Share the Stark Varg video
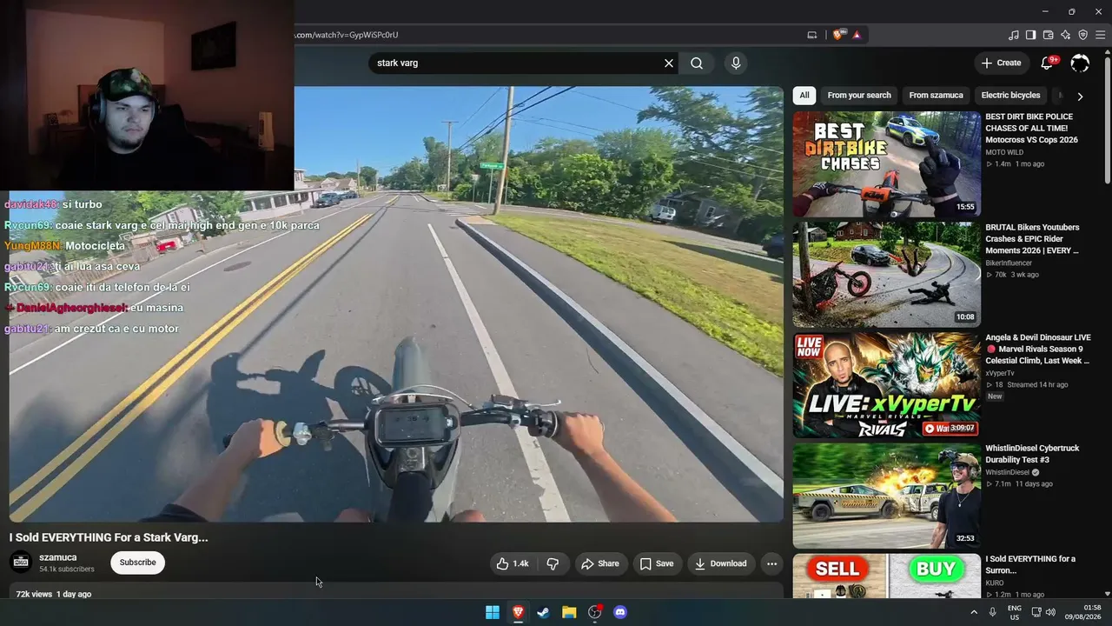Screen dimensions: 1112x626 point(600,563)
